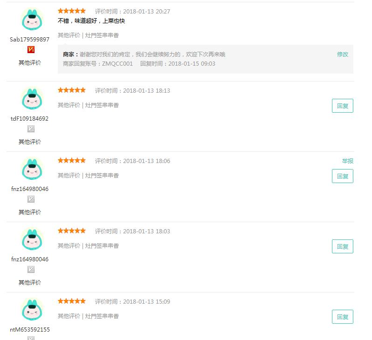The width and height of the screenshot is (372, 340).
Task: Click the five-star rating on the 20:27 review
Action: click(x=72, y=11)
